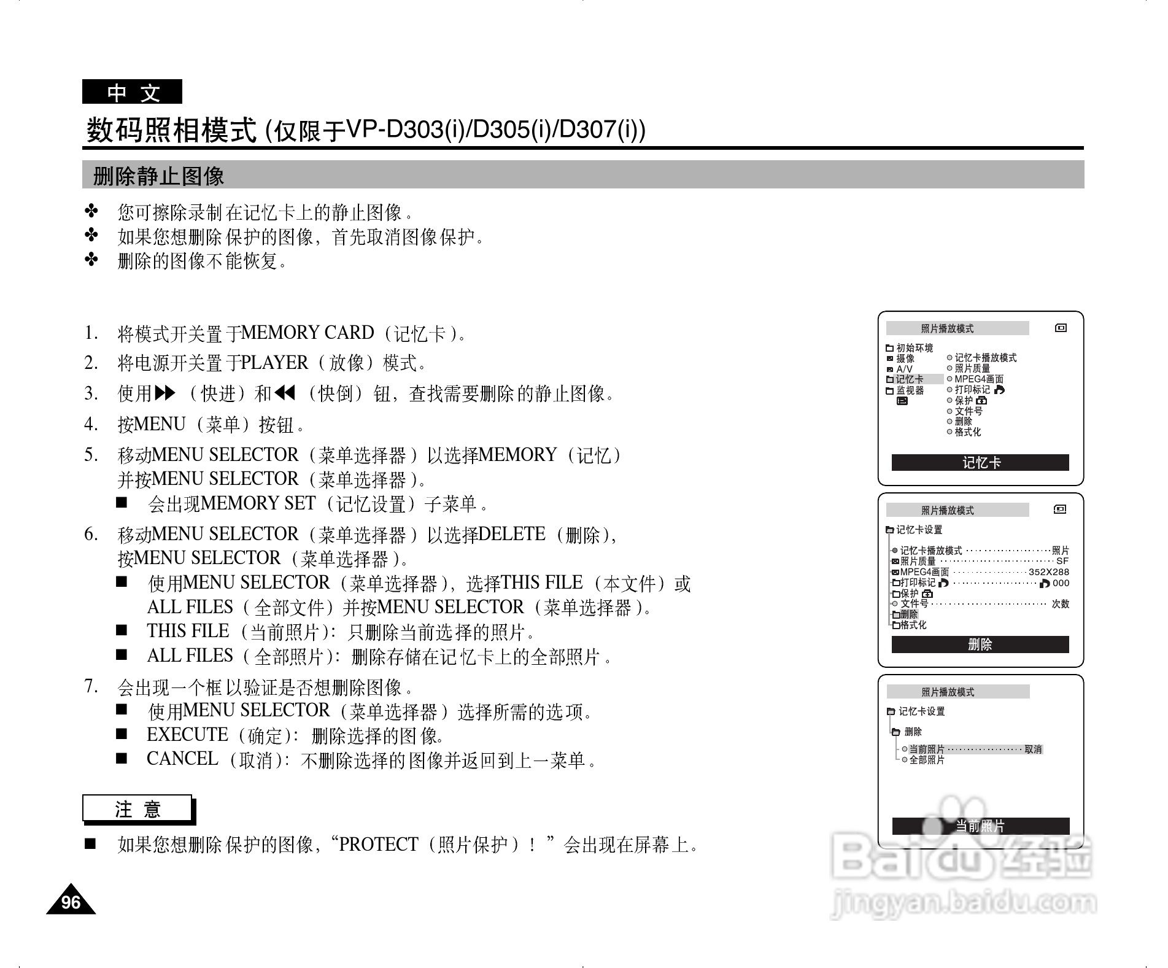
Task: Click the icon beside 照片质量 showing SF
Action: (x=895, y=561)
